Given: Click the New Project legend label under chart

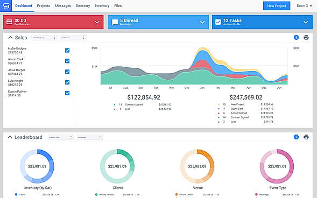Looking at the screenshot, I should pyautogui.click(x=237, y=104).
